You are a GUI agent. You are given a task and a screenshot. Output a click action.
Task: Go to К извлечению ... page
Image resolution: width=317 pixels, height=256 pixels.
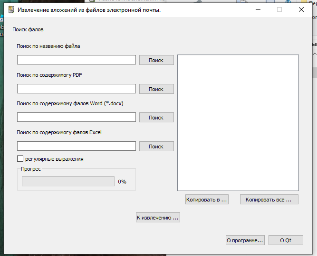(158, 218)
